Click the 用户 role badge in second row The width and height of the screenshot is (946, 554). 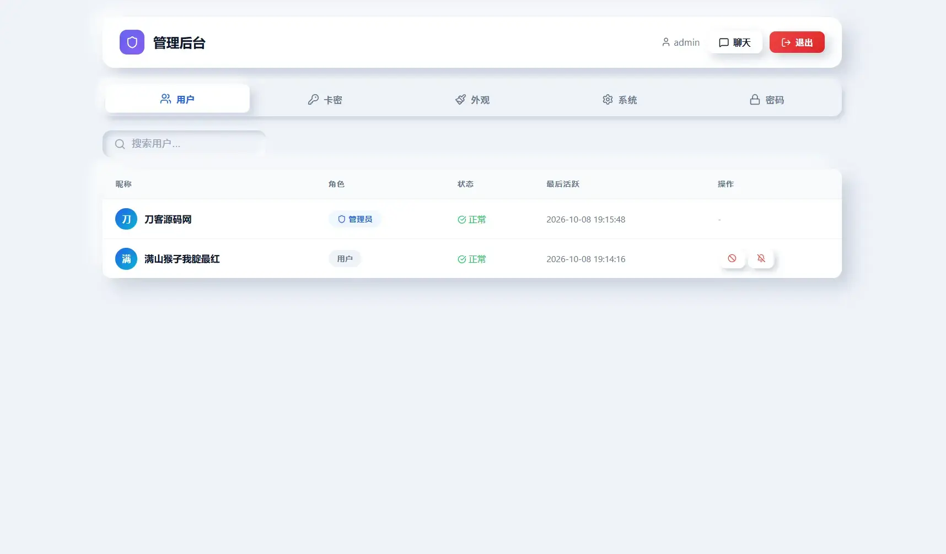[345, 259]
